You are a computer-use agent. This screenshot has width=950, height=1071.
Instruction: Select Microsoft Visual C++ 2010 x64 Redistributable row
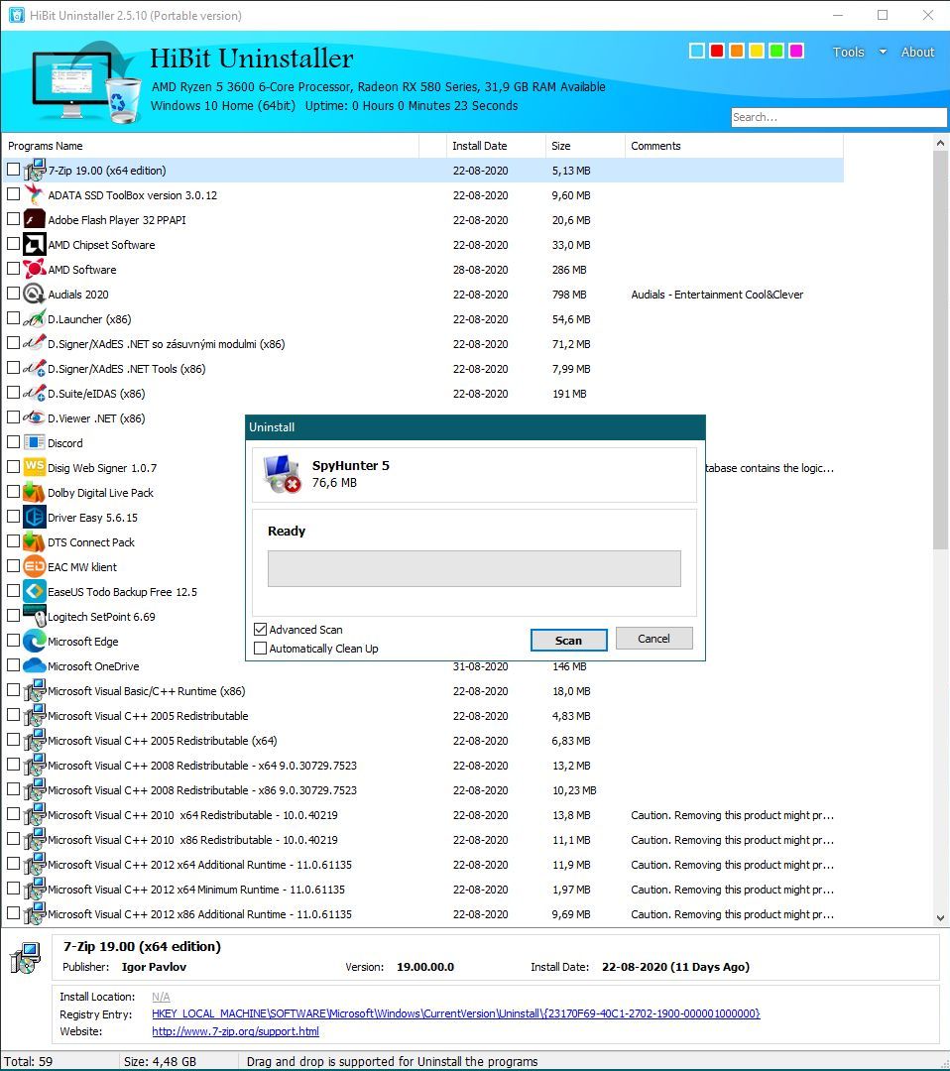pyautogui.click(x=423, y=815)
